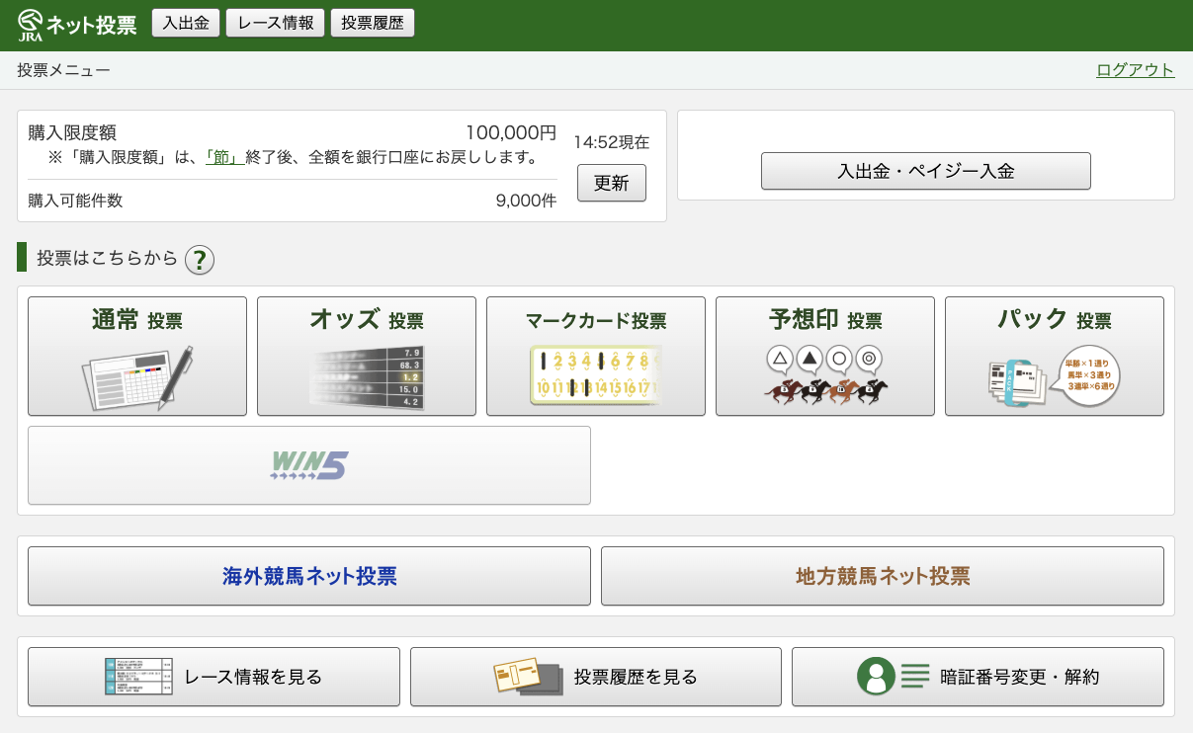Image resolution: width=1193 pixels, height=733 pixels.
Task: Open パック投票 ticket pack icon
Action: pyautogui.click(x=1054, y=375)
